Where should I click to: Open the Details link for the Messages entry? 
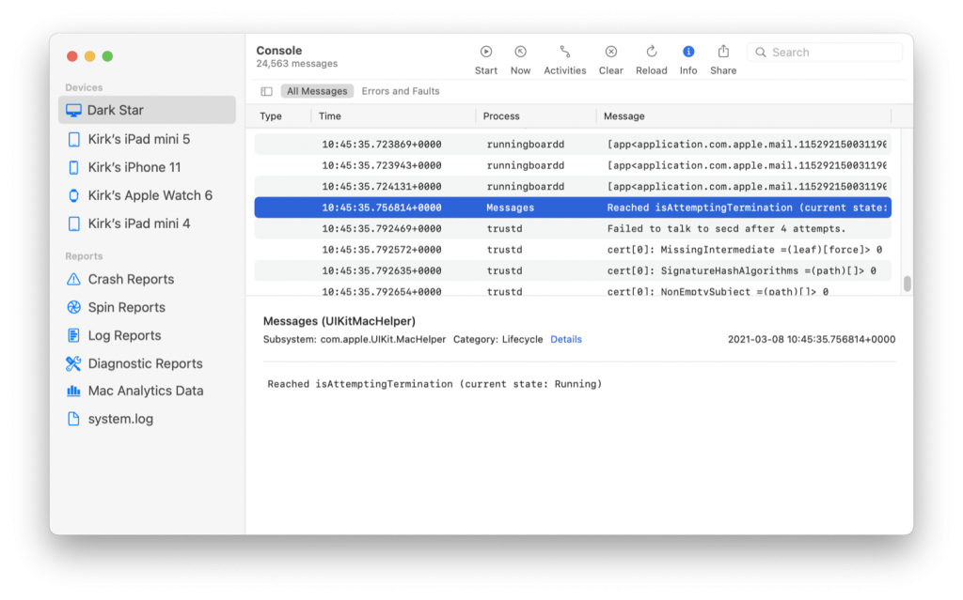pos(566,340)
